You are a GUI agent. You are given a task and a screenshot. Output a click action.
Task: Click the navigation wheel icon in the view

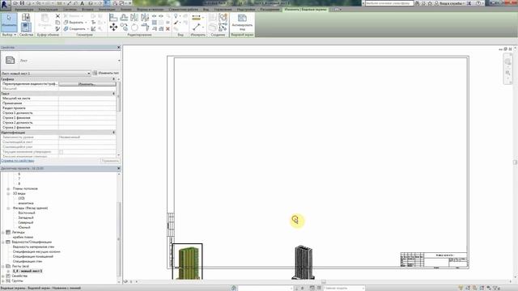point(508,61)
